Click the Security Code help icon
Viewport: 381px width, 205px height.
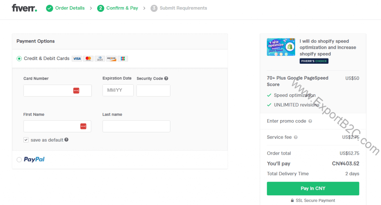click(x=166, y=78)
